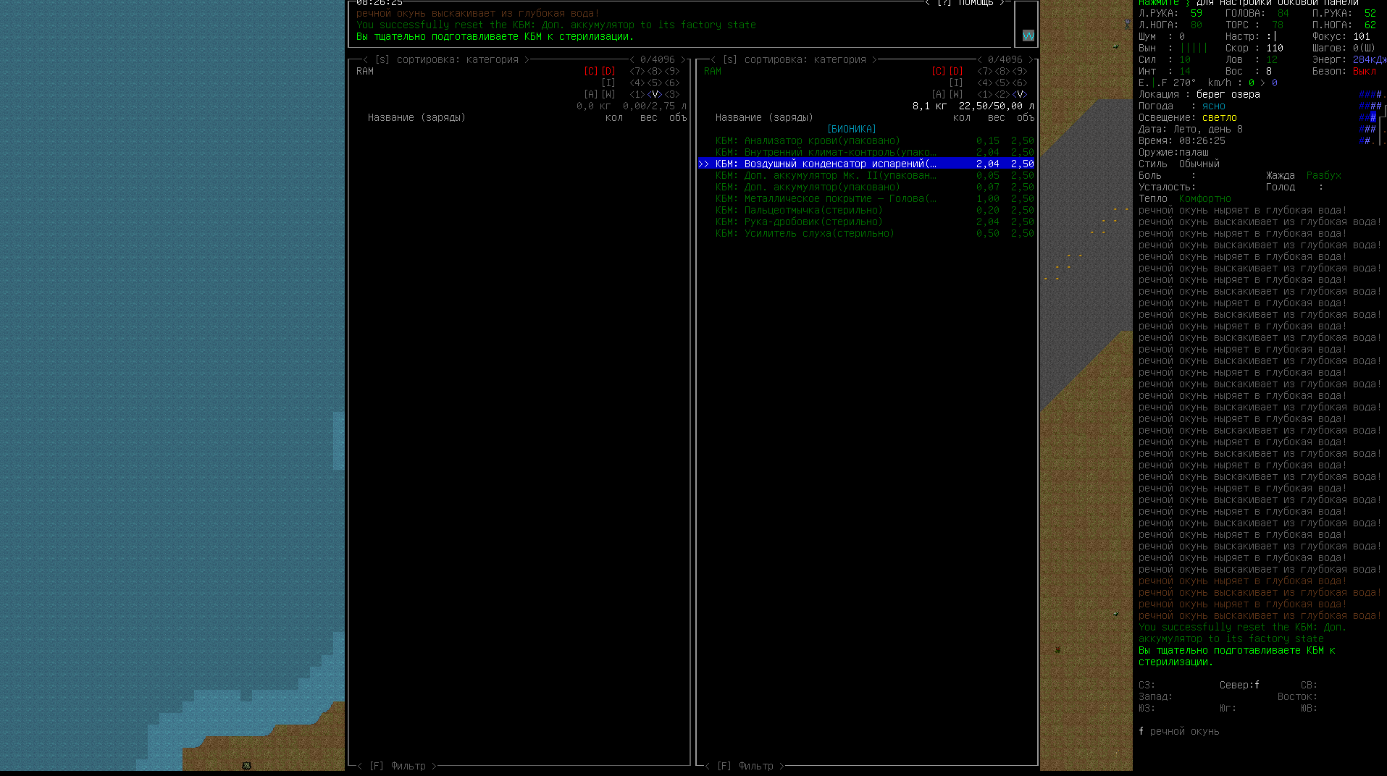Image resolution: width=1387 pixels, height=776 pixels.
Task: Choose tile <7> in empty left pane
Action: click(637, 71)
